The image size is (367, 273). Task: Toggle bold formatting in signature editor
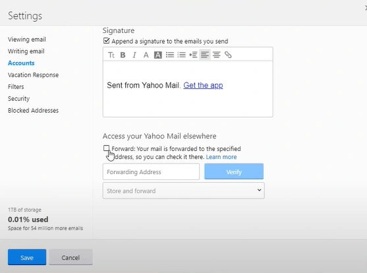pos(123,55)
